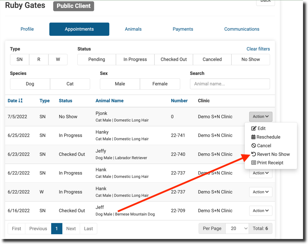Viewport: 308px width, 244px height.
Task: Go to the Next page
Action: click(71, 228)
